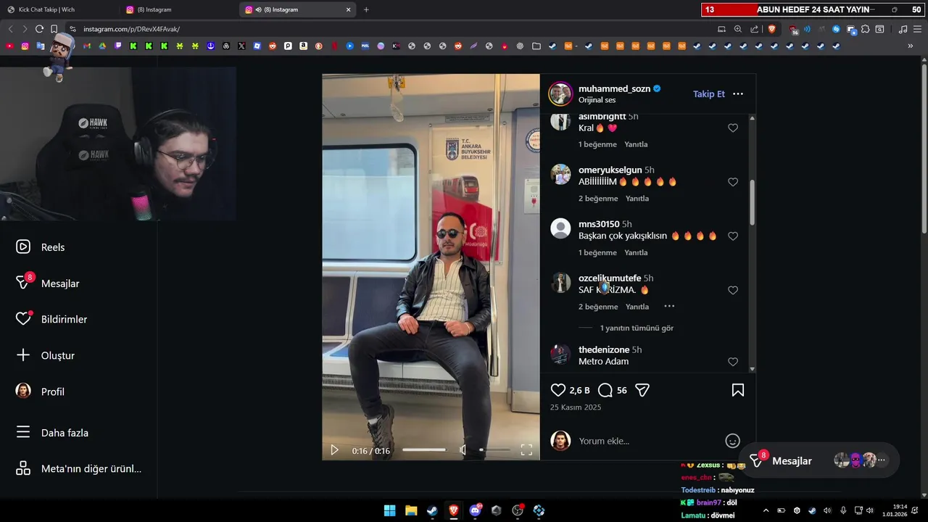
Task: Open the Daha fazla menu
Action: [52, 433]
